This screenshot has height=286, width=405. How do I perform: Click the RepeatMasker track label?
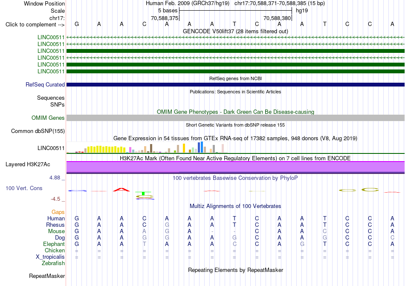click(47, 276)
